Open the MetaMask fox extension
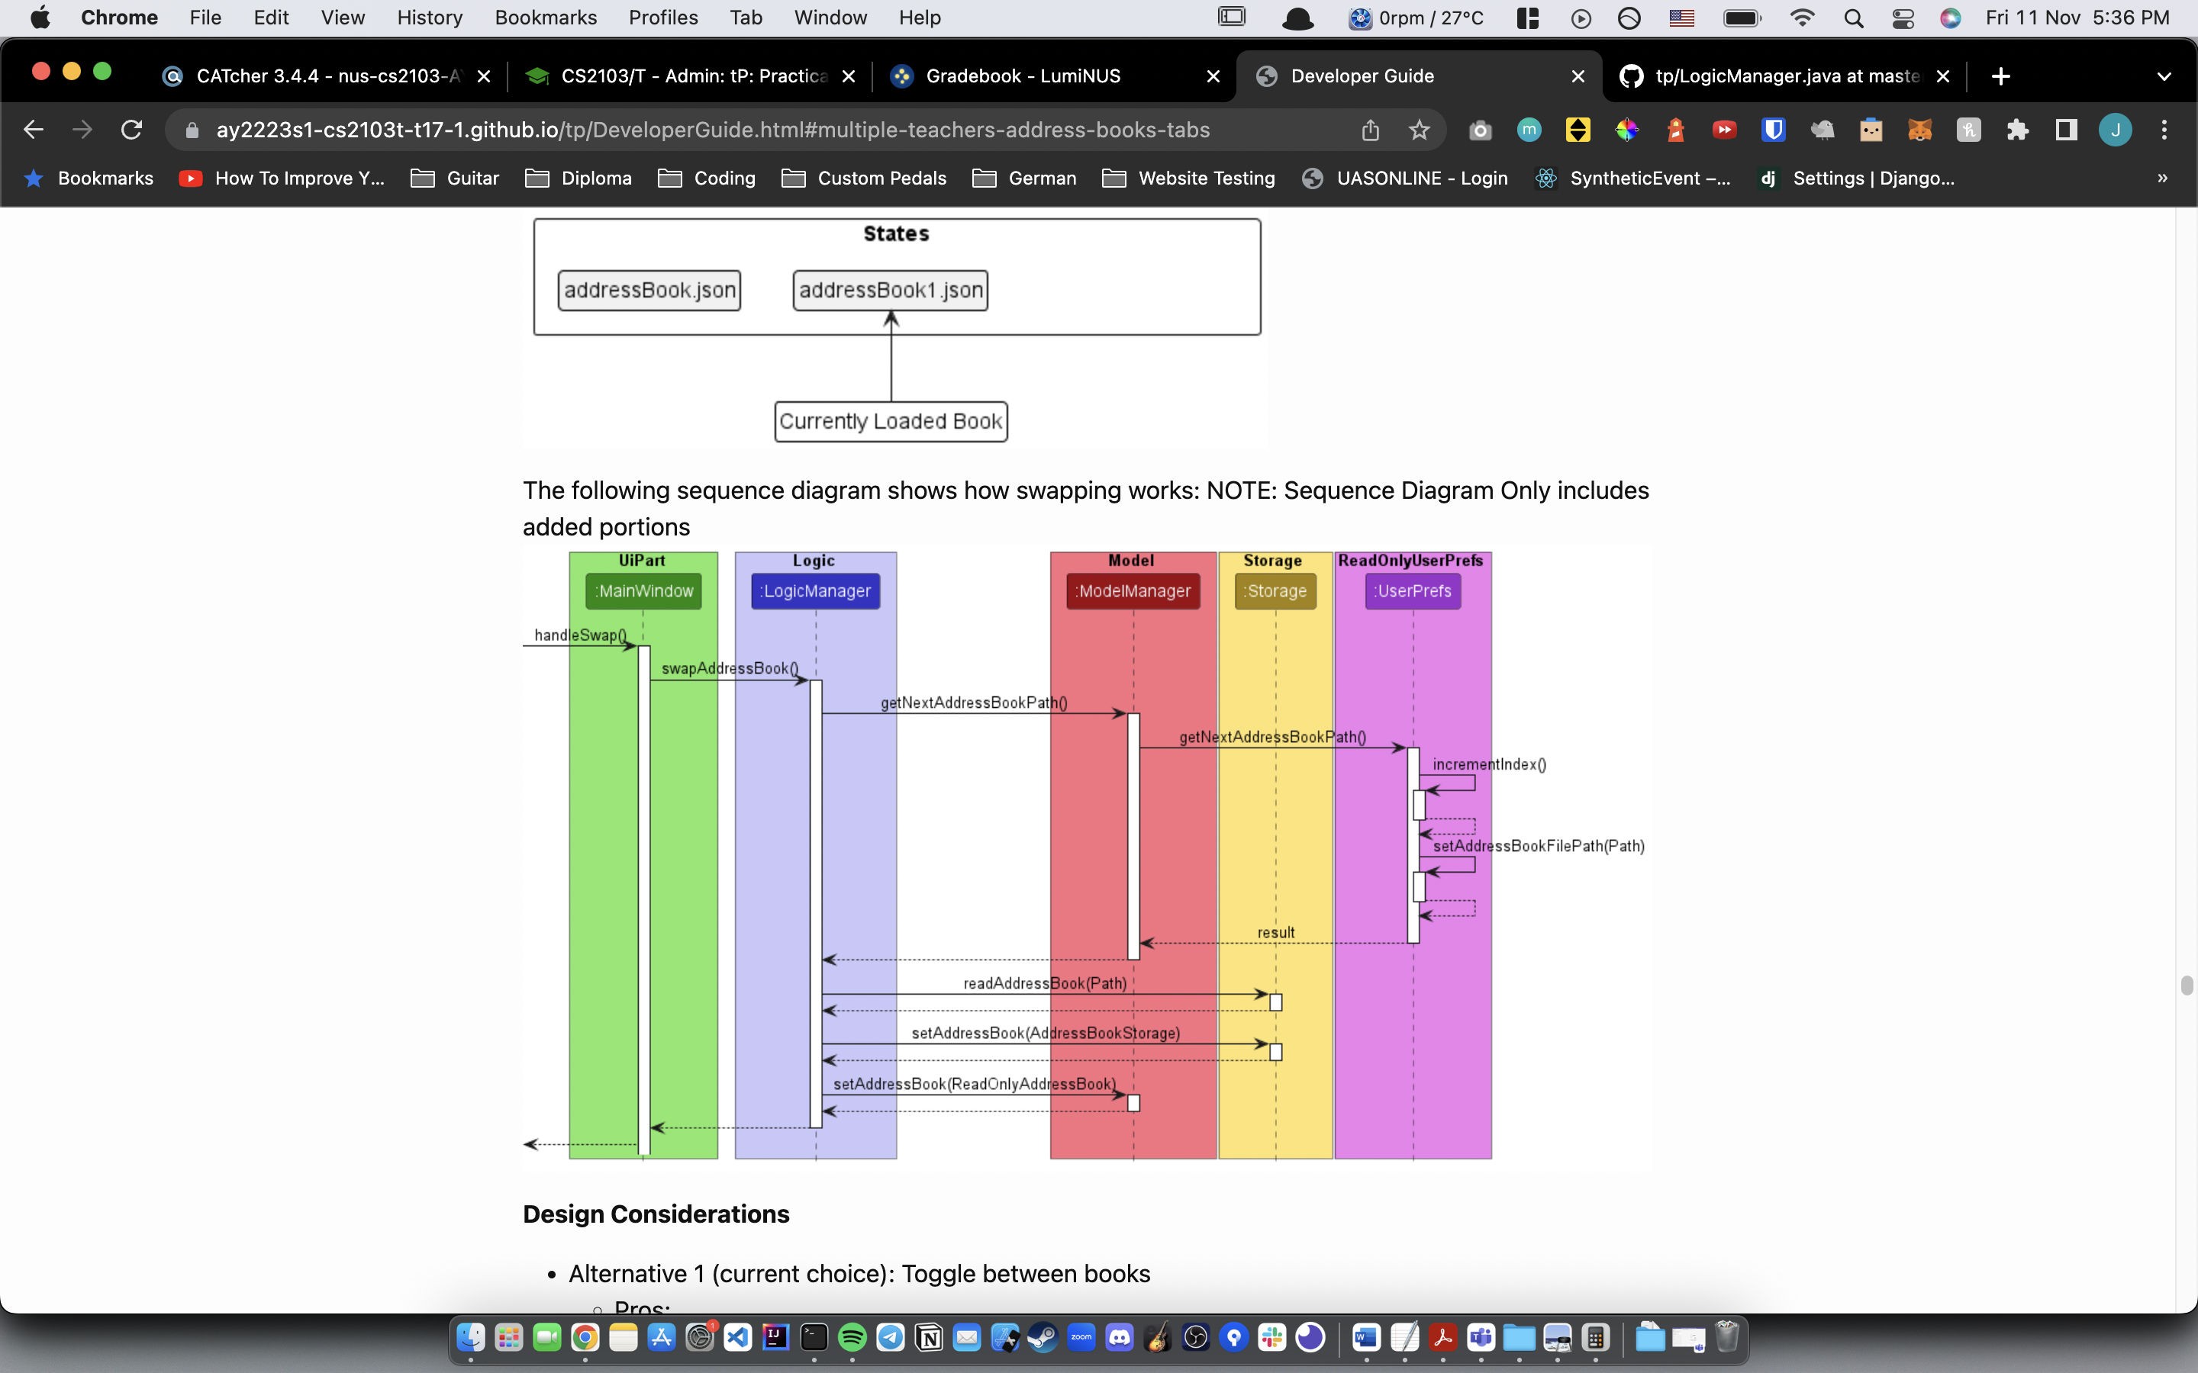The image size is (2198, 1373). point(1919,130)
